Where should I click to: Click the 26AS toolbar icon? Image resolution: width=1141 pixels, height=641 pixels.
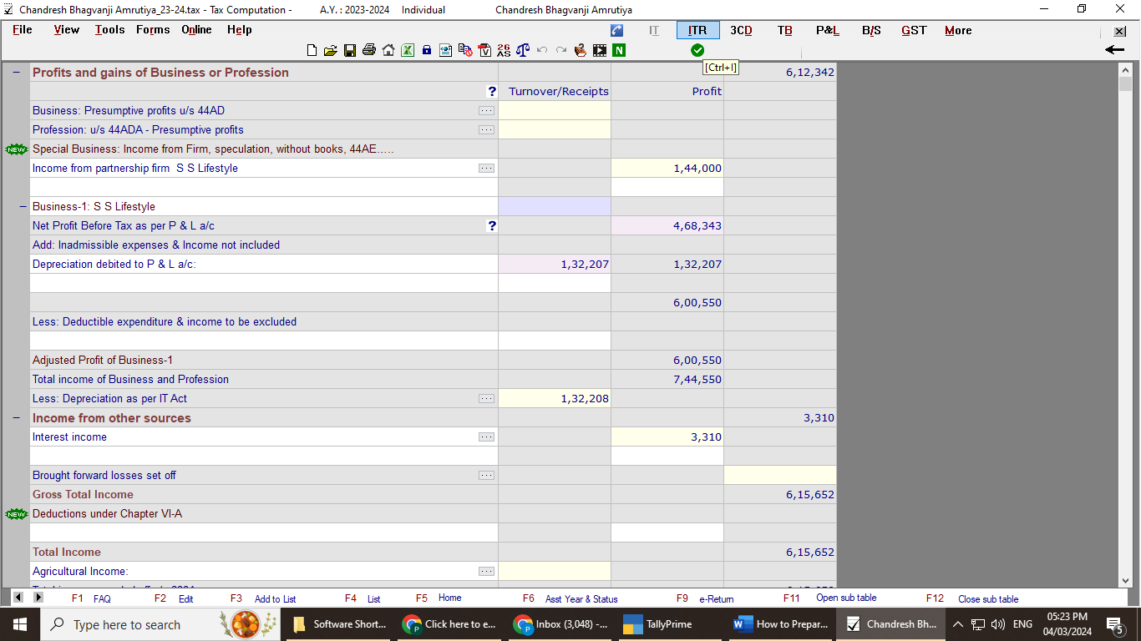[503, 50]
